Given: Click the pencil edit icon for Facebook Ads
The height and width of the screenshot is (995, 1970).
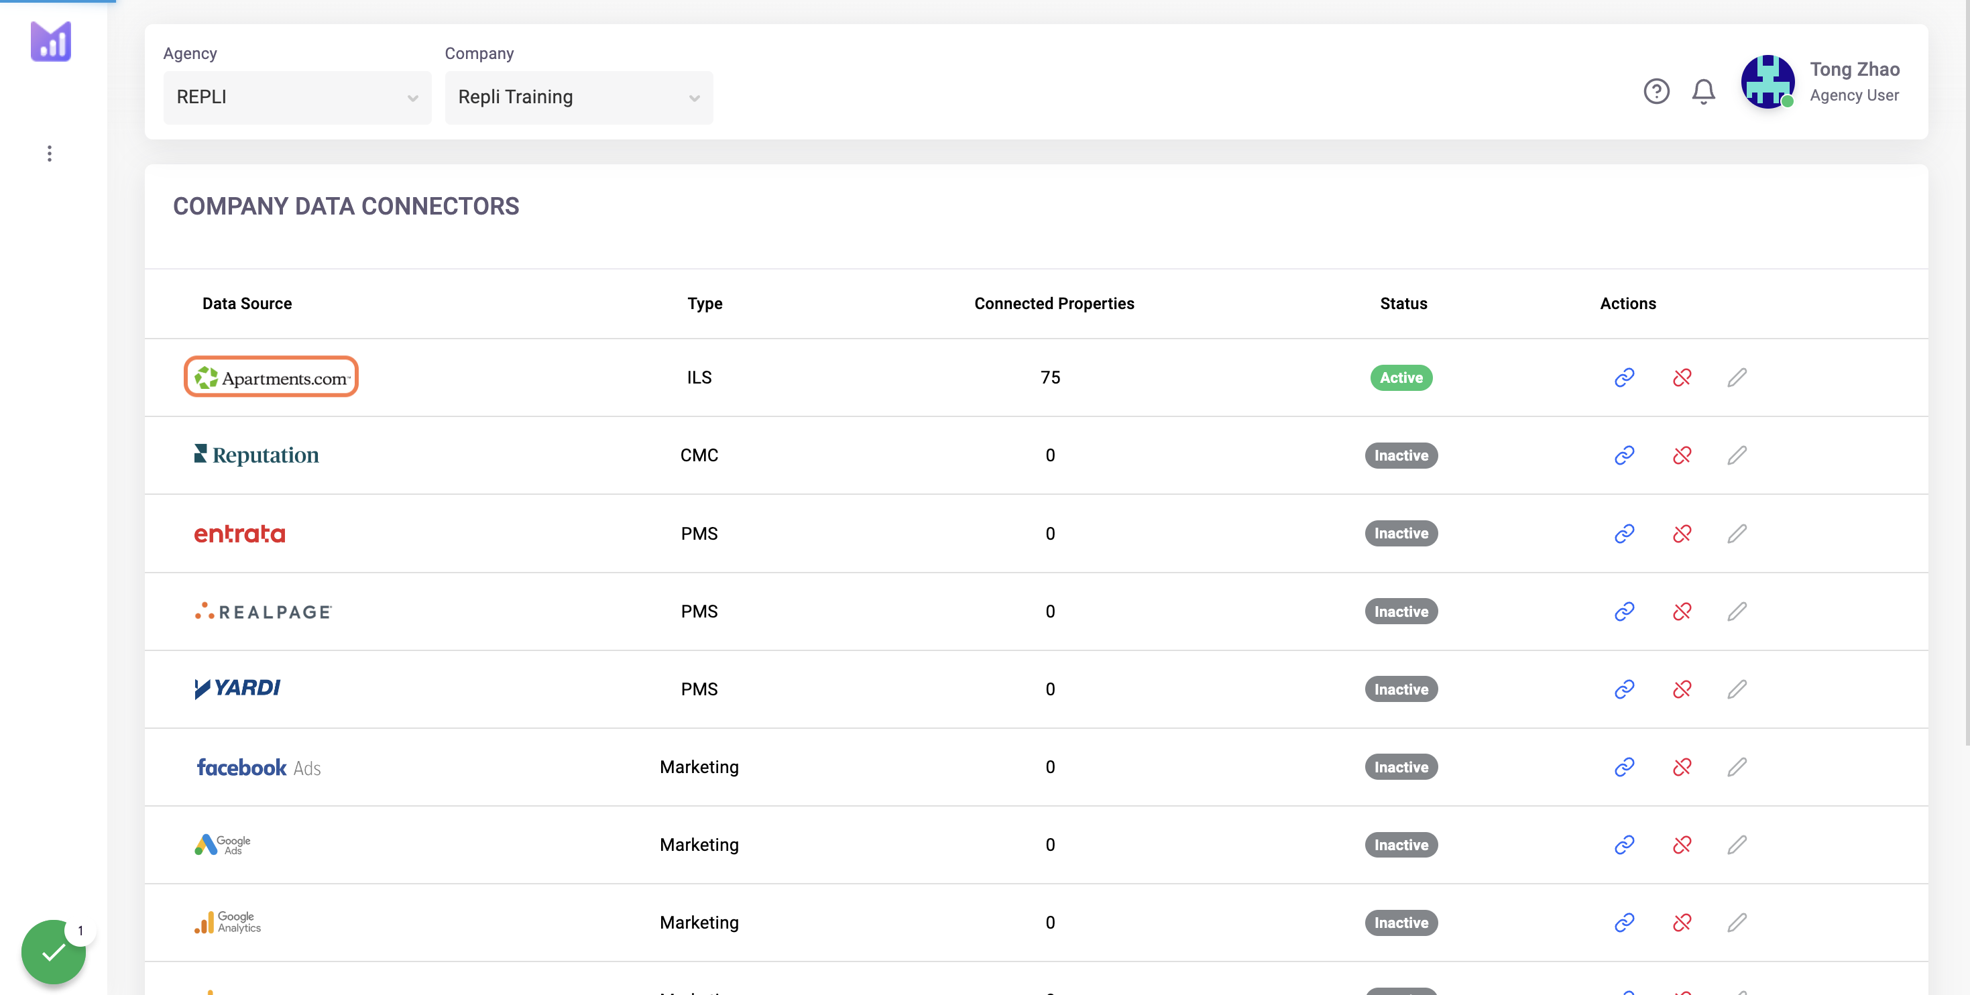Looking at the screenshot, I should [1737, 766].
